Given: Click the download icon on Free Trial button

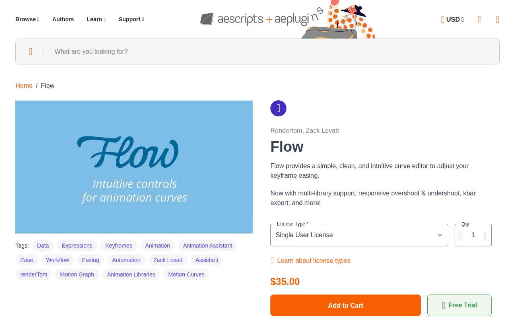Looking at the screenshot, I should pos(443,305).
